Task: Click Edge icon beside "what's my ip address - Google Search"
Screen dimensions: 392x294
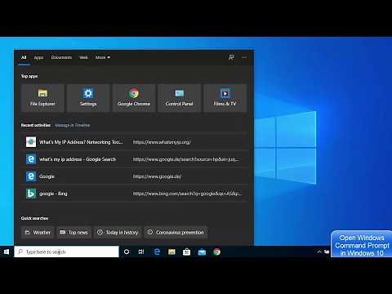Action: tap(31, 159)
